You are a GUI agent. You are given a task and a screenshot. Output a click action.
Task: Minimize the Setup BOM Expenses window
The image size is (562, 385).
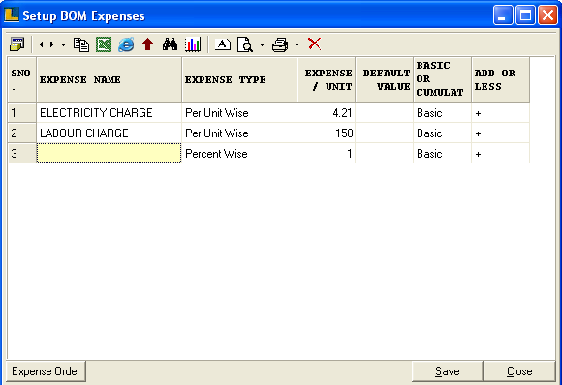point(503,15)
